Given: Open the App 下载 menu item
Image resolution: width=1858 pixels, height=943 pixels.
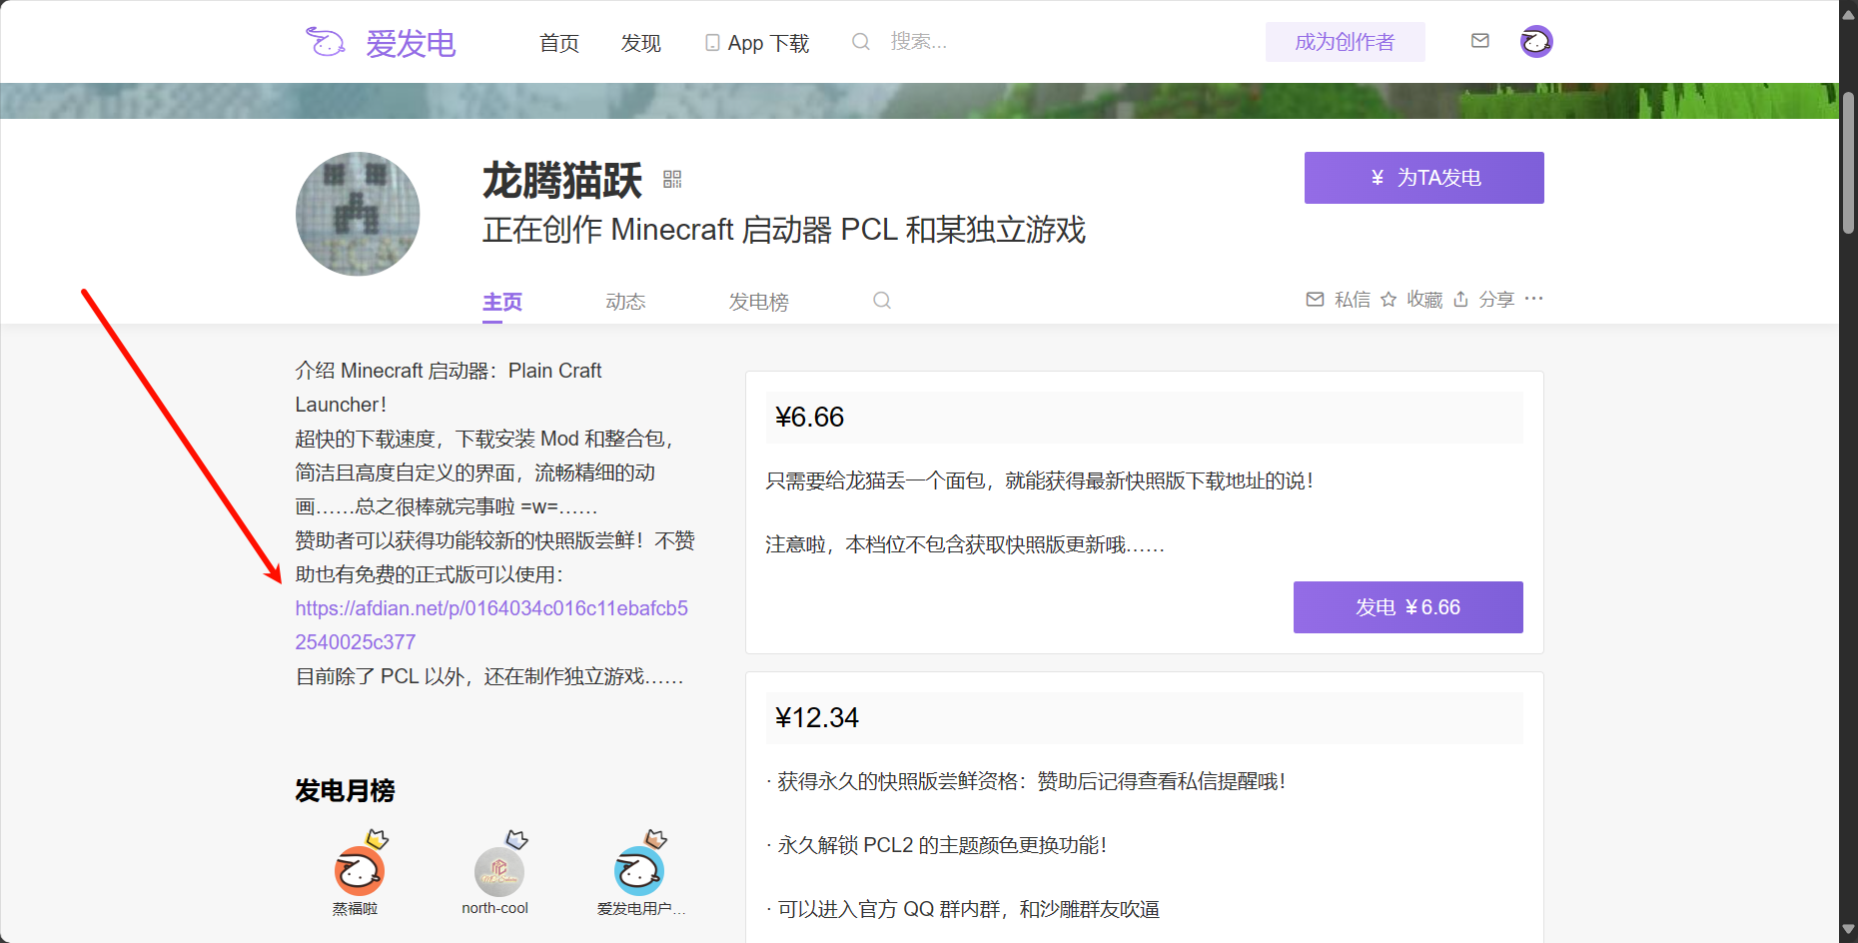Looking at the screenshot, I should (756, 43).
